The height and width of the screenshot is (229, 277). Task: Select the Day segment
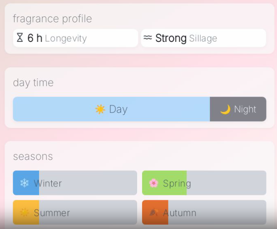click(111, 109)
